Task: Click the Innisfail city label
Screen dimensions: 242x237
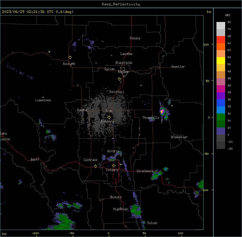Action: (x=117, y=92)
